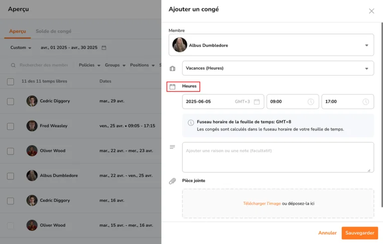The width and height of the screenshot is (383, 244).
Task: Click the calendar icon next to Heures label
Action: (173, 86)
